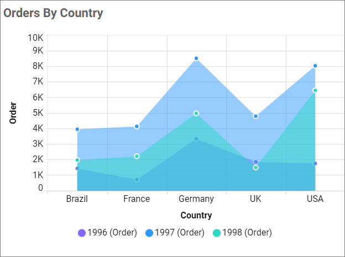
Task: Select the 1998 data point for Germany
Action: (x=196, y=114)
